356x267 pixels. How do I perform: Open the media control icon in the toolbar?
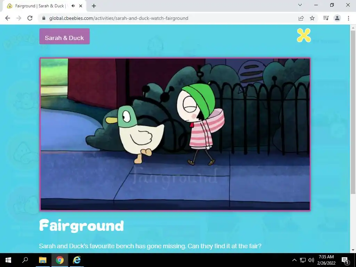tap(326, 18)
